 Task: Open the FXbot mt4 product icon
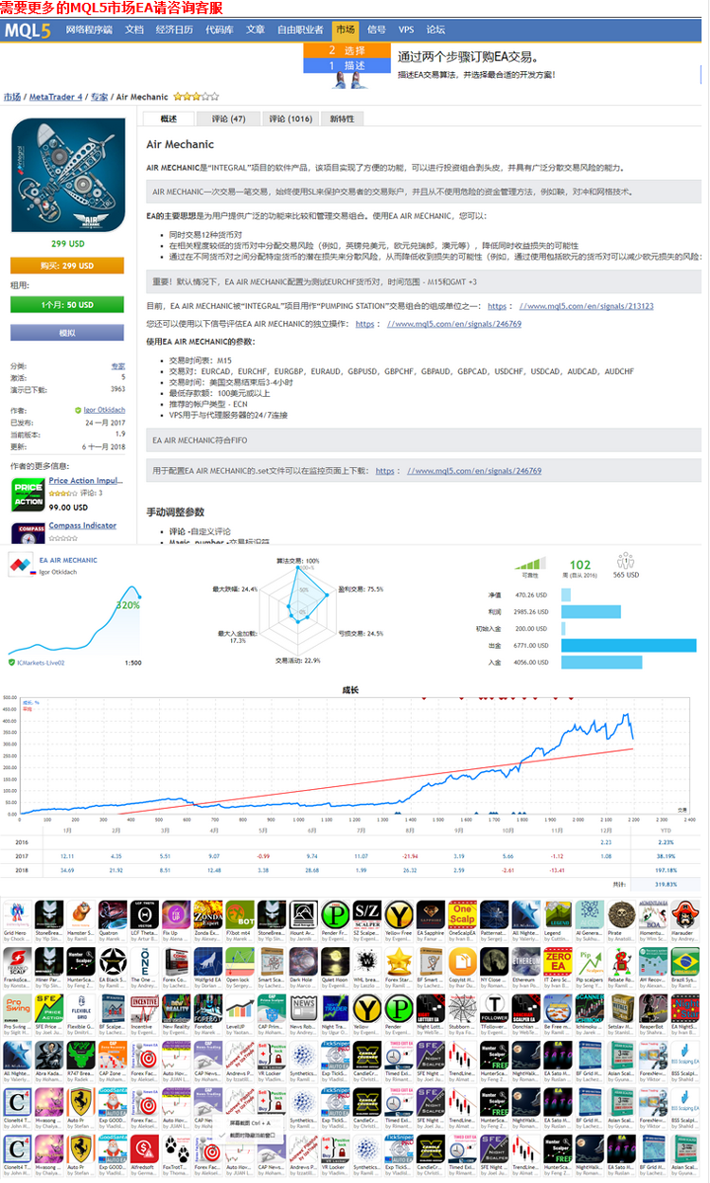click(x=240, y=914)
